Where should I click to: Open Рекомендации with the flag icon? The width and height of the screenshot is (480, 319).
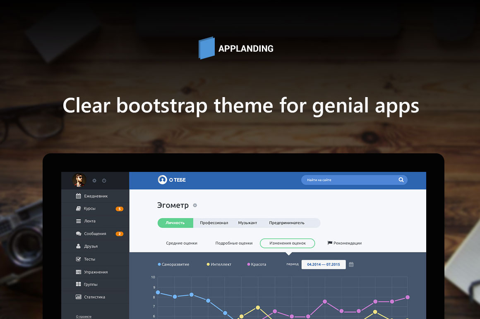click(345, 243)
